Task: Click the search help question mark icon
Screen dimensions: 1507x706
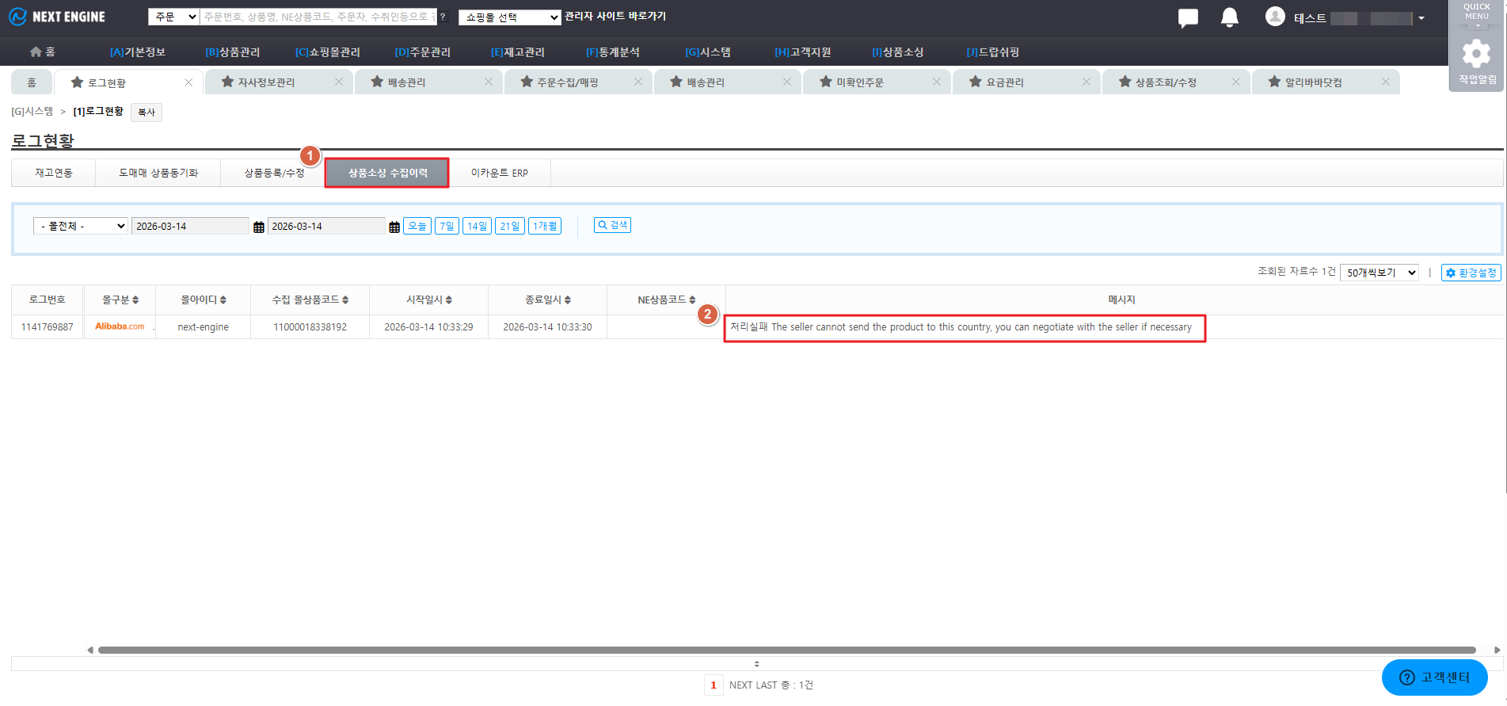Action: point(443,17)
